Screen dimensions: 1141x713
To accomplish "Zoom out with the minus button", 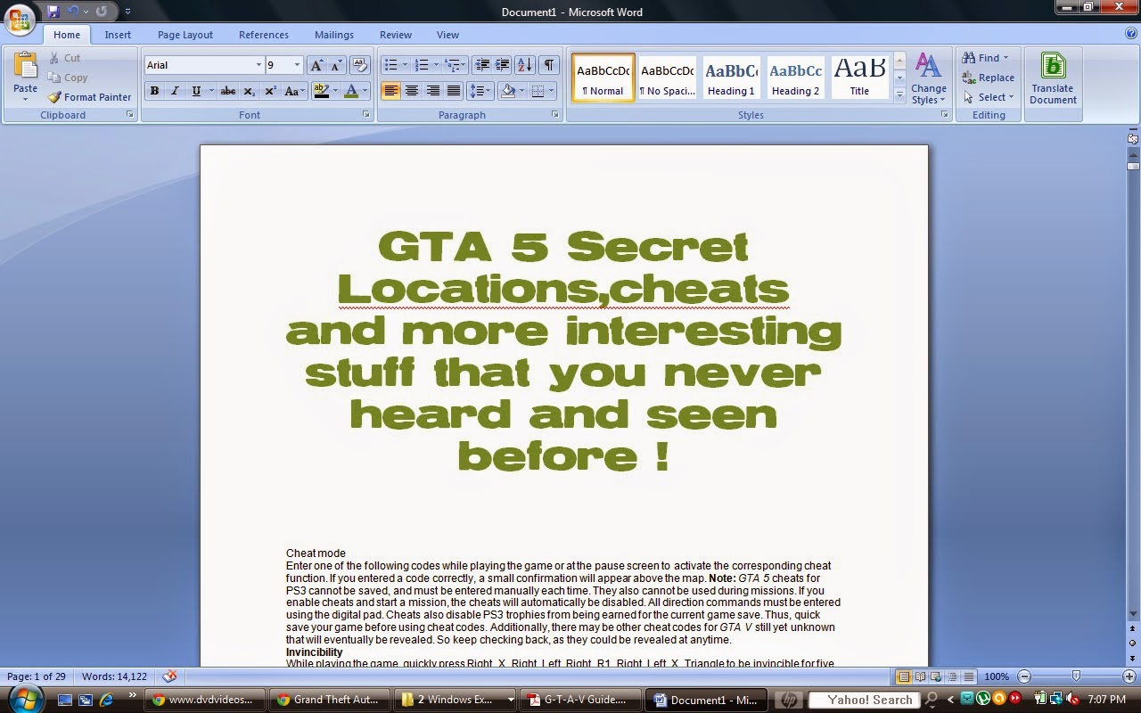I will 1024,677.
